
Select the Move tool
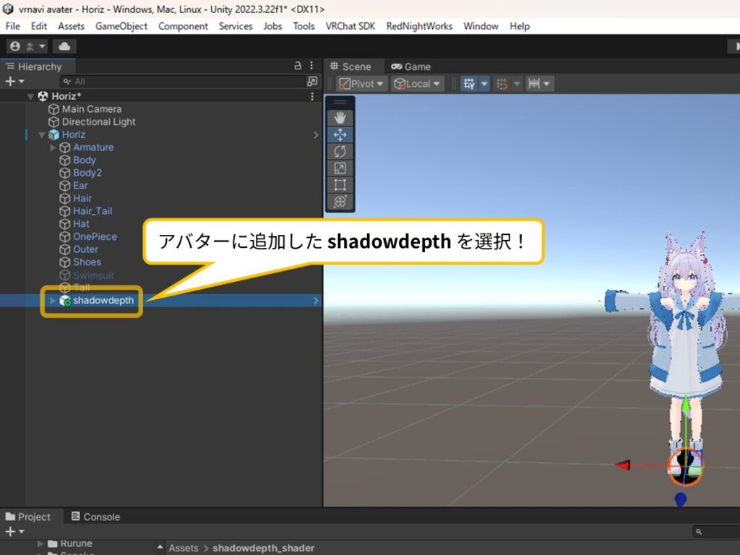tap(340, 134)
